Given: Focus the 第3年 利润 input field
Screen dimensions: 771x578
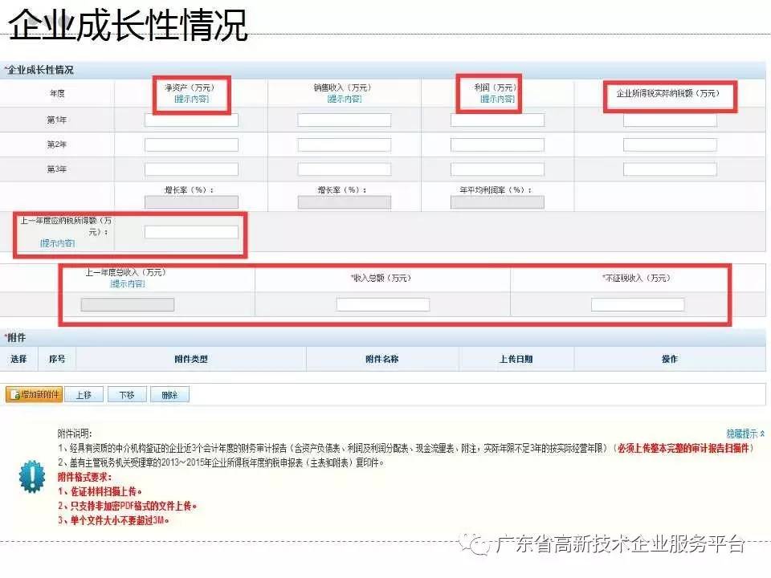Looking at the screenshot, I should [x=497, y=170].
